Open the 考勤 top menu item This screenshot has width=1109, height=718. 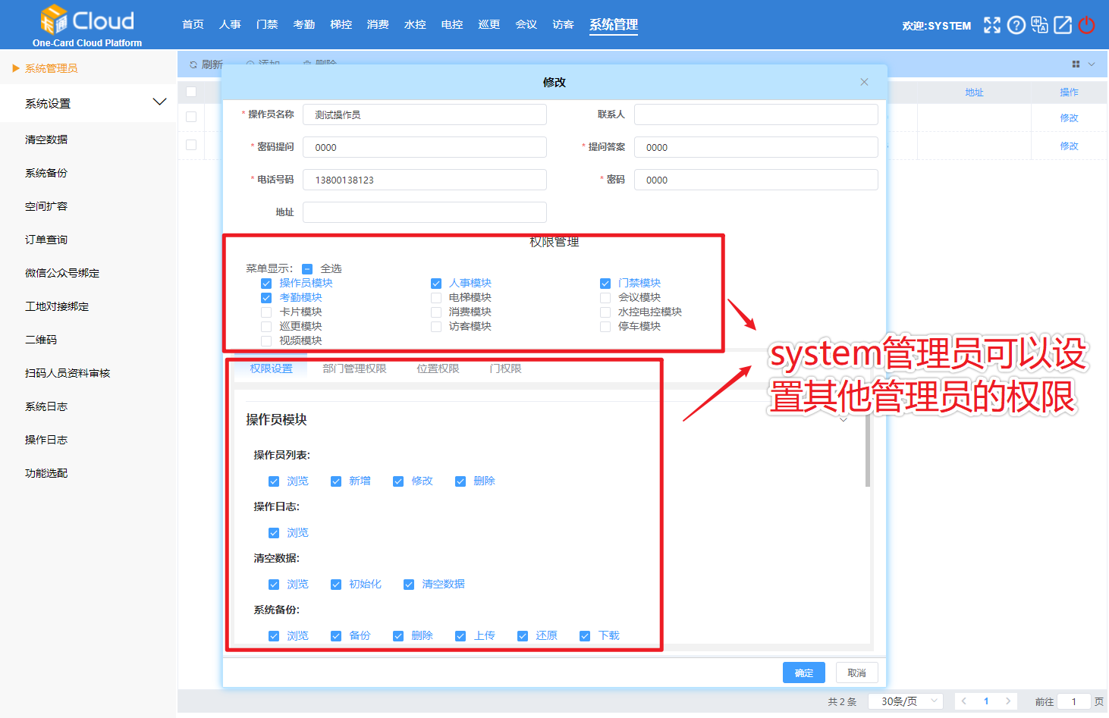(303, 24)
